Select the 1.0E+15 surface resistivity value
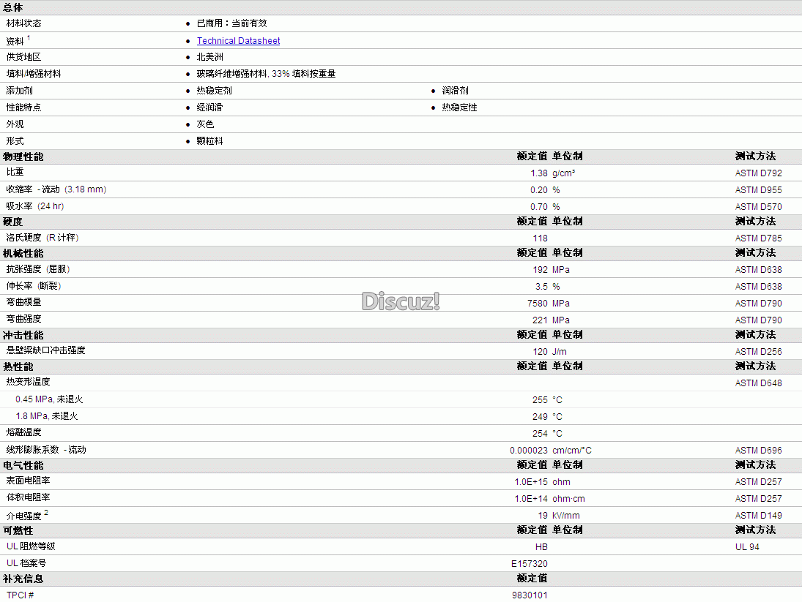 [531, 483]
